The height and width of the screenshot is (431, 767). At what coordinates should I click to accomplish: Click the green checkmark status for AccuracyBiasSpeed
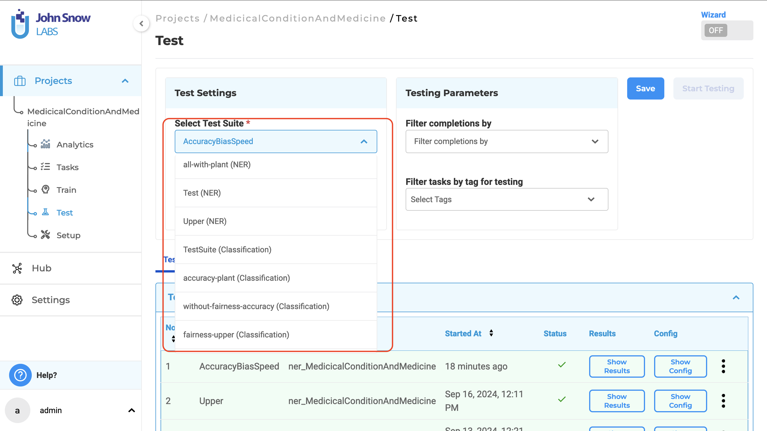(562, 365)
